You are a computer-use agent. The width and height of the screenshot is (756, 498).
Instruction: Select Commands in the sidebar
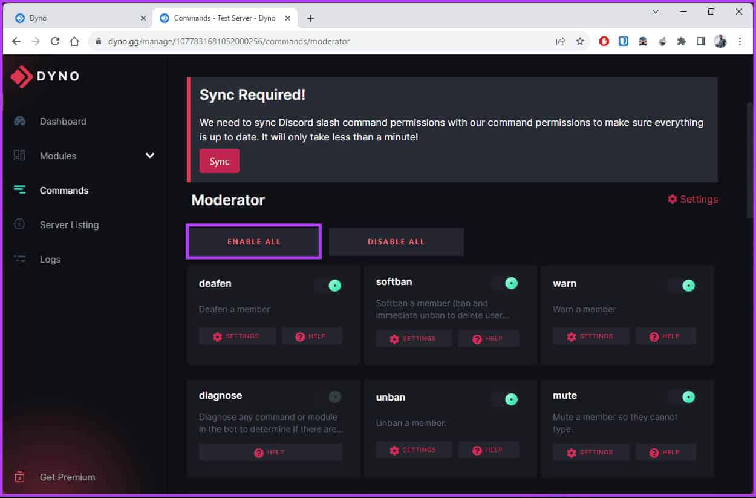[x=64, y=190]
